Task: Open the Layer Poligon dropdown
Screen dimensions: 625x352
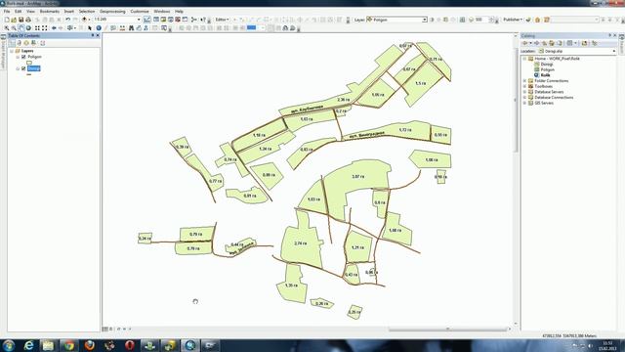Action: coord(425,20)
